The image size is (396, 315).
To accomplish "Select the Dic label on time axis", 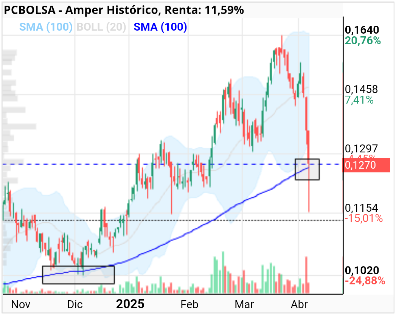I will tap(75, 304).
